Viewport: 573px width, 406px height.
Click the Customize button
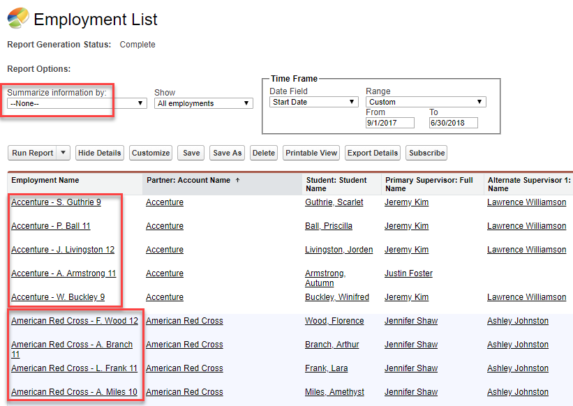[x=151, y=153]
